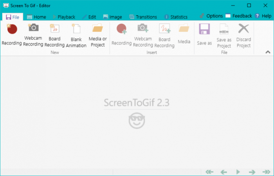The image size is (274, 176).
Task: Insert Media from folder
Action: pyautogui.click(x=184, y=34)
